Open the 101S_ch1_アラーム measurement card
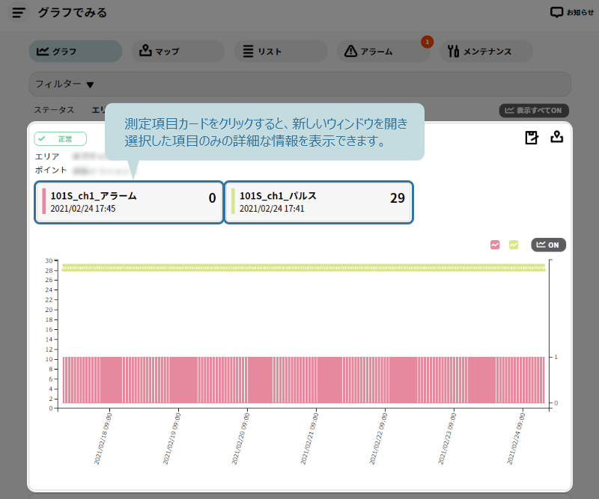The height and width of the screenshot is (499, 599). click(129, 202)
